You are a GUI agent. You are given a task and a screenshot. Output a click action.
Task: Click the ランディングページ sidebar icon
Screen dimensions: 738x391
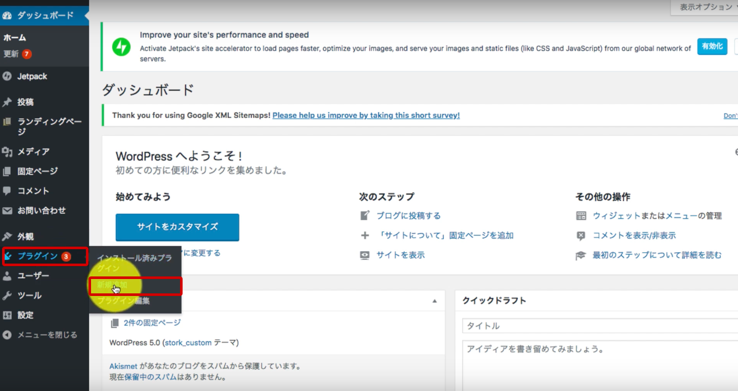pyautogui.click(x=7, y=122)
